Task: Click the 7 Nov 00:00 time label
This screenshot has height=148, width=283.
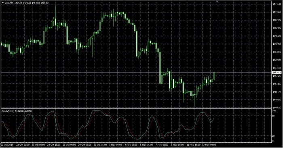Action: (x=162, y=145)
